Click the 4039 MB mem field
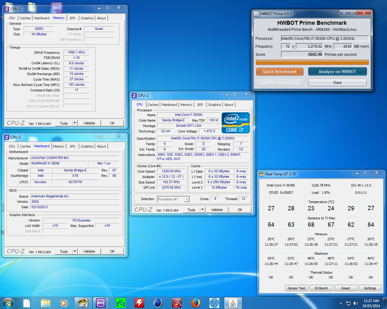 [343, 46]
